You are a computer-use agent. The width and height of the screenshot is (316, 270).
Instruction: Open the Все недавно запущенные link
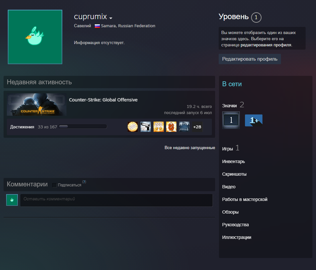pyautogui.click(x=190, y=148)
